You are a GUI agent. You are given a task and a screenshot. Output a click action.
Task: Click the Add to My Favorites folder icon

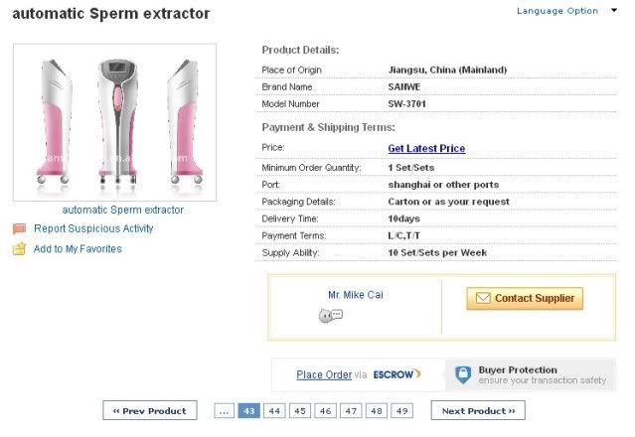[x=19, y=249]
